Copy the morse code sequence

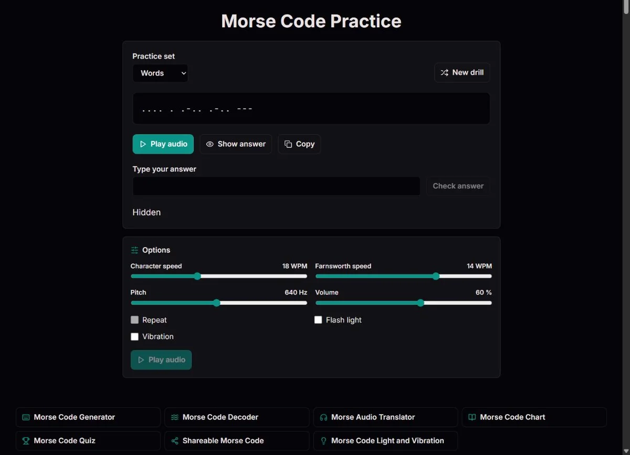click(299, 144)
